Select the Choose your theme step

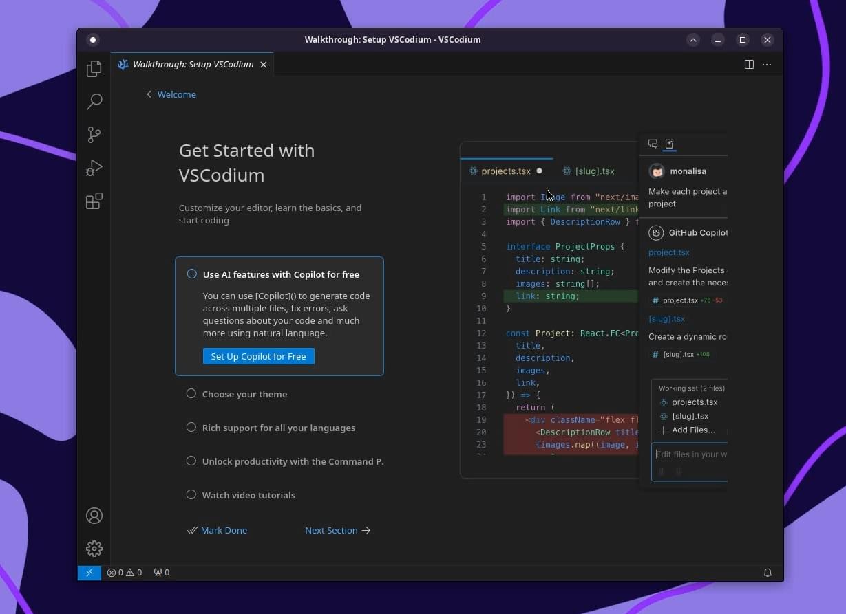pos(279,394)
